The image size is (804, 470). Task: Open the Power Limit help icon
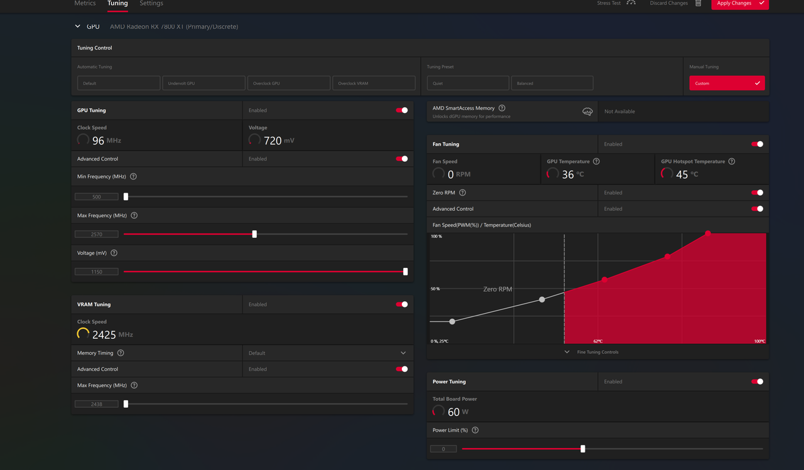click(x=475, y=430)
